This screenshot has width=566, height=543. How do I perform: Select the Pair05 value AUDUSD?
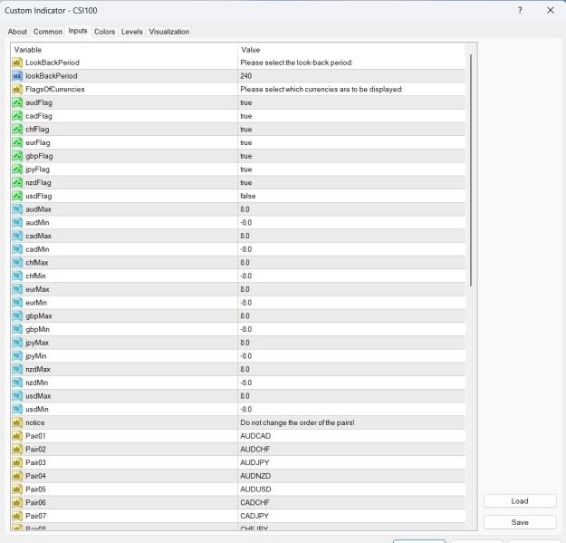click(255, 490)
